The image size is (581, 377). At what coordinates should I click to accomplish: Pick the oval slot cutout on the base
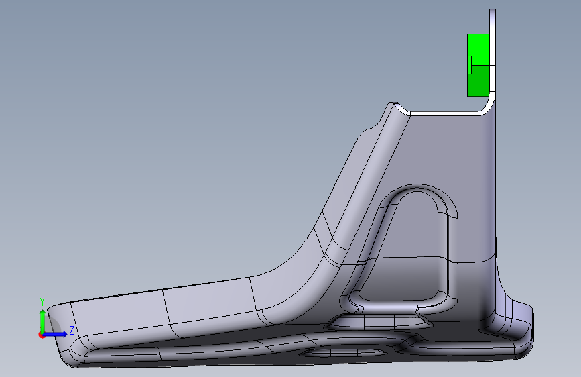[x=342, y=352]
